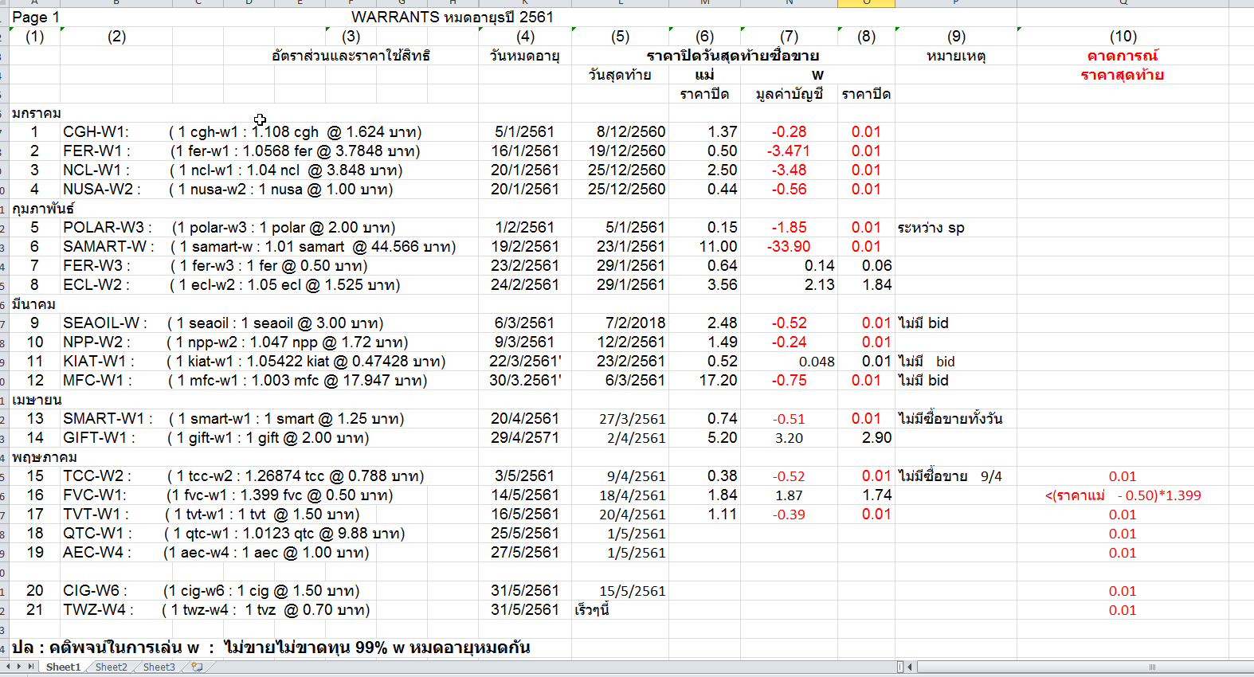Click the 'พฤษภาคม' month row label
Image resolution: width=1254 pixels, height=677 pixels.
(45, 456)
